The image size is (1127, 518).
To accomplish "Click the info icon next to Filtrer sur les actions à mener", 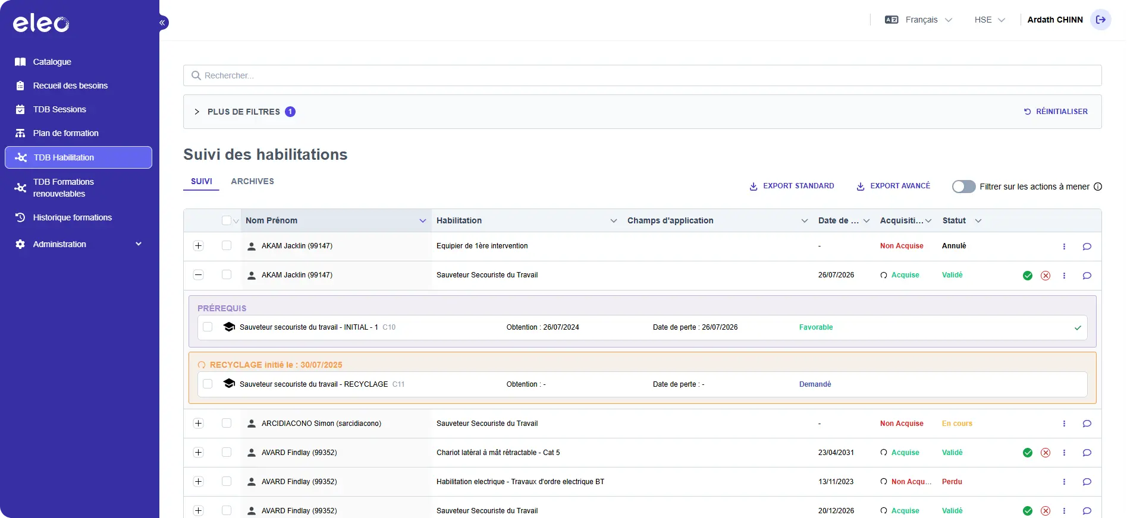I will (1098, 187).
